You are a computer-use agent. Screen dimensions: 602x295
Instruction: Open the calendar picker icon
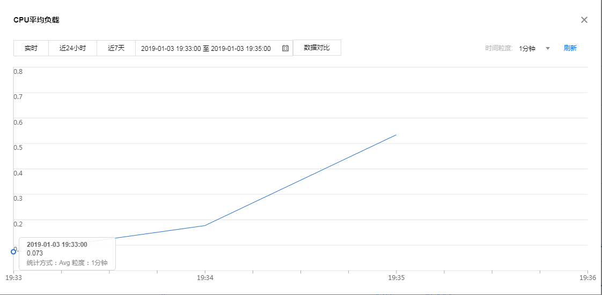pos(285,48)
